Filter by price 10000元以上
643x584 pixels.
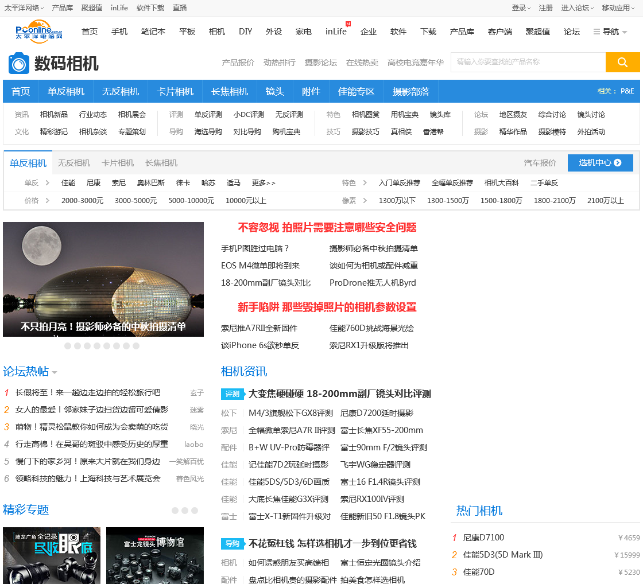pyautogui.click(x=246, y=200)
